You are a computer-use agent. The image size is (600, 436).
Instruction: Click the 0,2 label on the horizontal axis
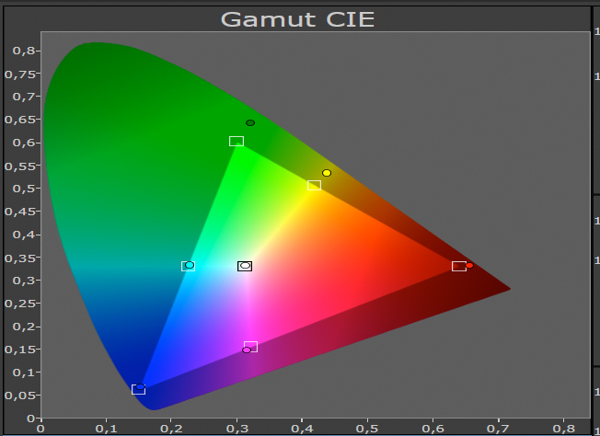pyautogui.click(x=171, y=429)
